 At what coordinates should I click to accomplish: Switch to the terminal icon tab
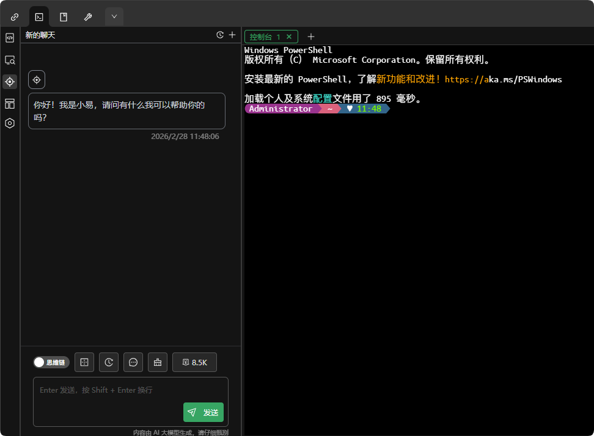(x=39, y=16)
